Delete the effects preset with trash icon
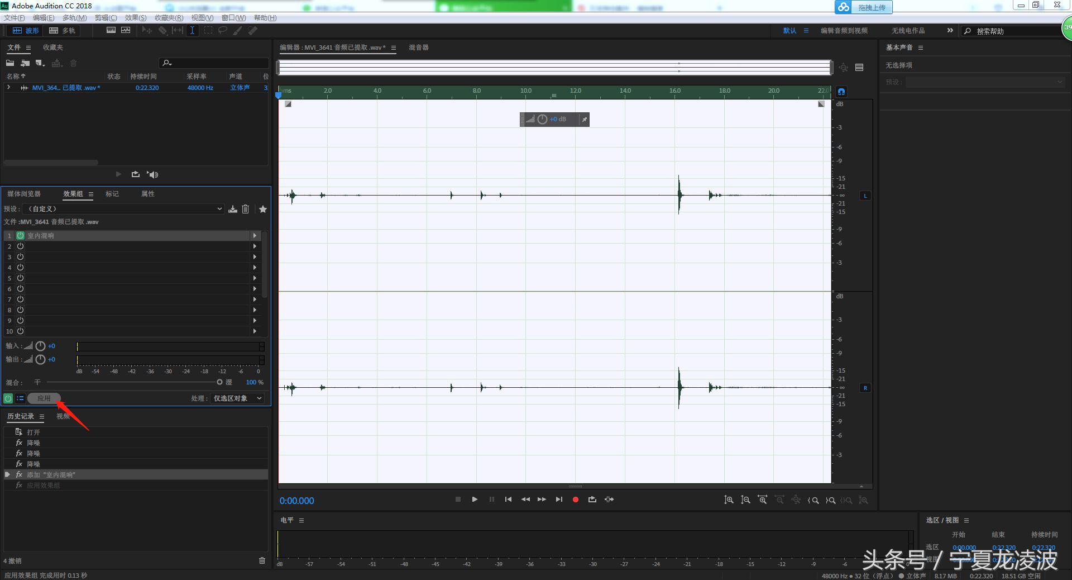 click(245, 209)
